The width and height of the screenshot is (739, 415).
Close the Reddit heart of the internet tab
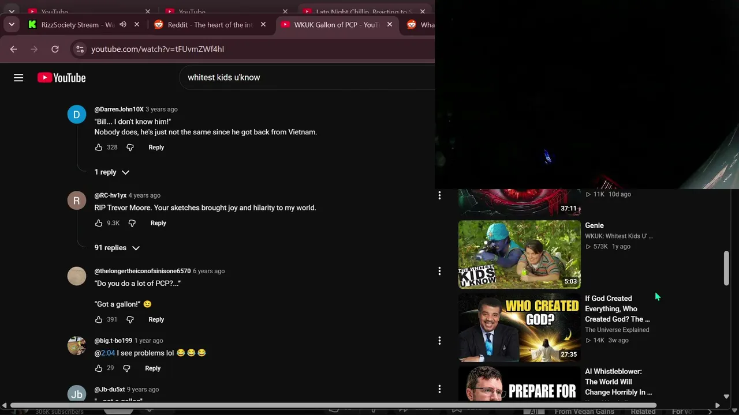[263, 25]
